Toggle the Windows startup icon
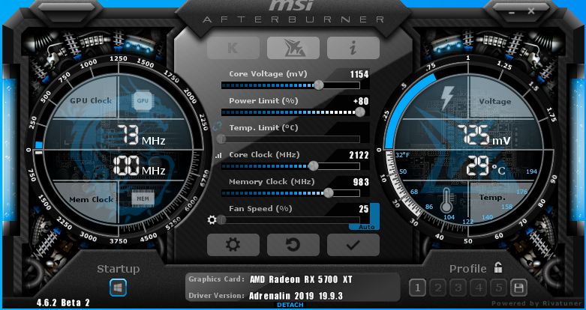The width and height of the screenshot is (586, 310). pos(118,288)
